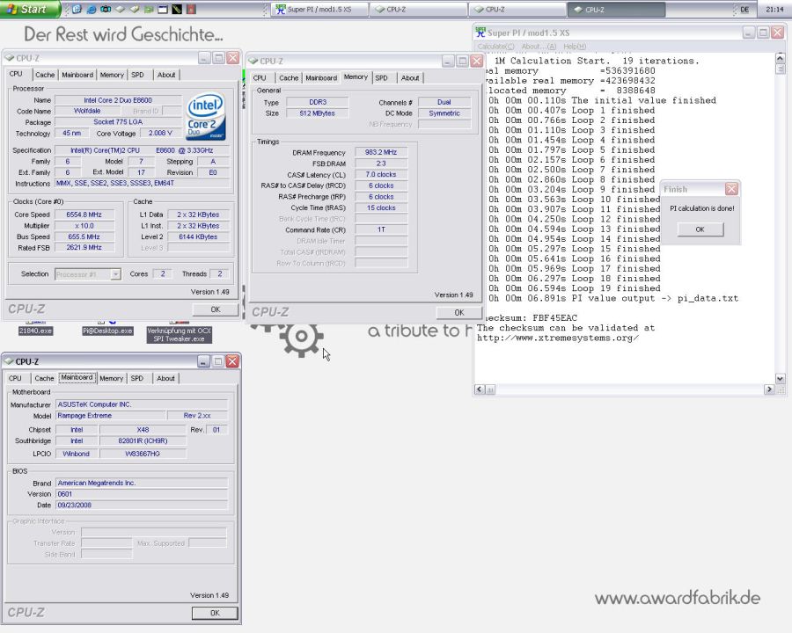792x633 pixels.
Task: Click the white window quick launch icon
Action: (x=163, y=9)
